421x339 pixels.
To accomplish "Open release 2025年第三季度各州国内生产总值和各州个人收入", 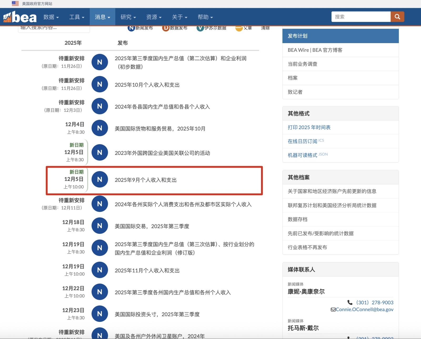I will click(173, 292).
